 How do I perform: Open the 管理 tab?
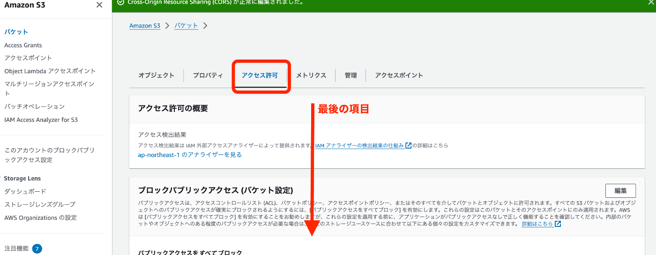pyautogui.click(x=350, y=75)
